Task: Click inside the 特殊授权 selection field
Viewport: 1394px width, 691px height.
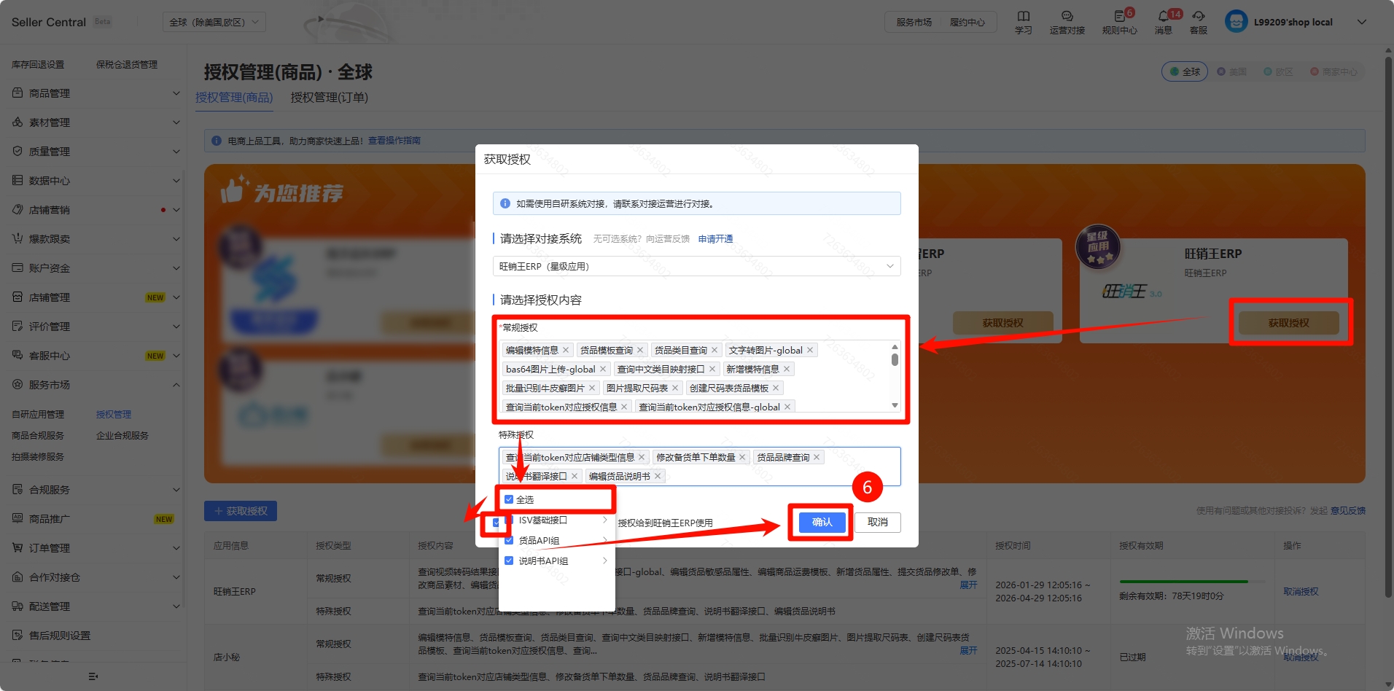Action: [x=773, y=476]
